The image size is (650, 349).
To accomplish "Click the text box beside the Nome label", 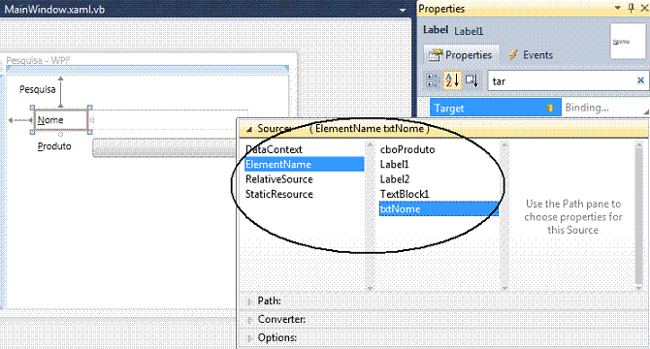I will point(170,120).
